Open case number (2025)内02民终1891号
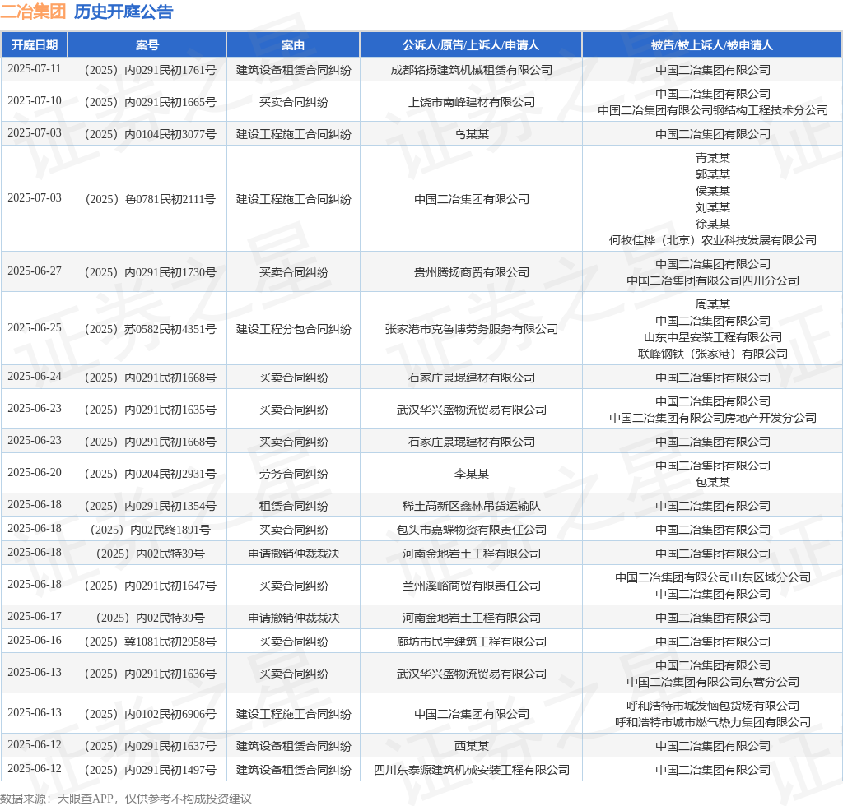The width and height of the screenshot is (843, 806). pyautogui.click(x=147, y=530)
